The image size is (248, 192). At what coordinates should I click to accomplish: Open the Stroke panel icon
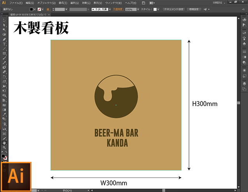point(244,52)
